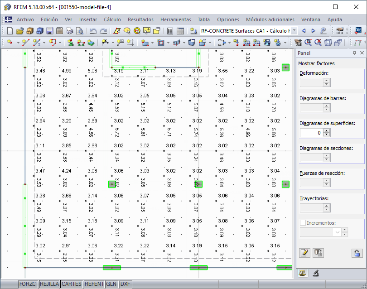Screen dimensions: 367x289
Task: Toggle REJILLA grid in the status bar
Action: coord(49,284)
